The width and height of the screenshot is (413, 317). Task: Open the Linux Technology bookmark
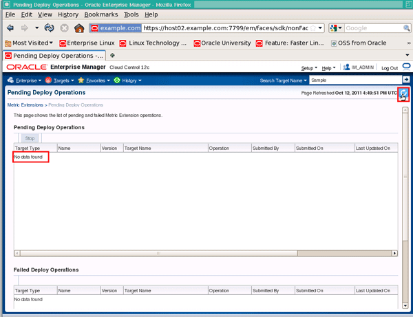coord(153,43)
